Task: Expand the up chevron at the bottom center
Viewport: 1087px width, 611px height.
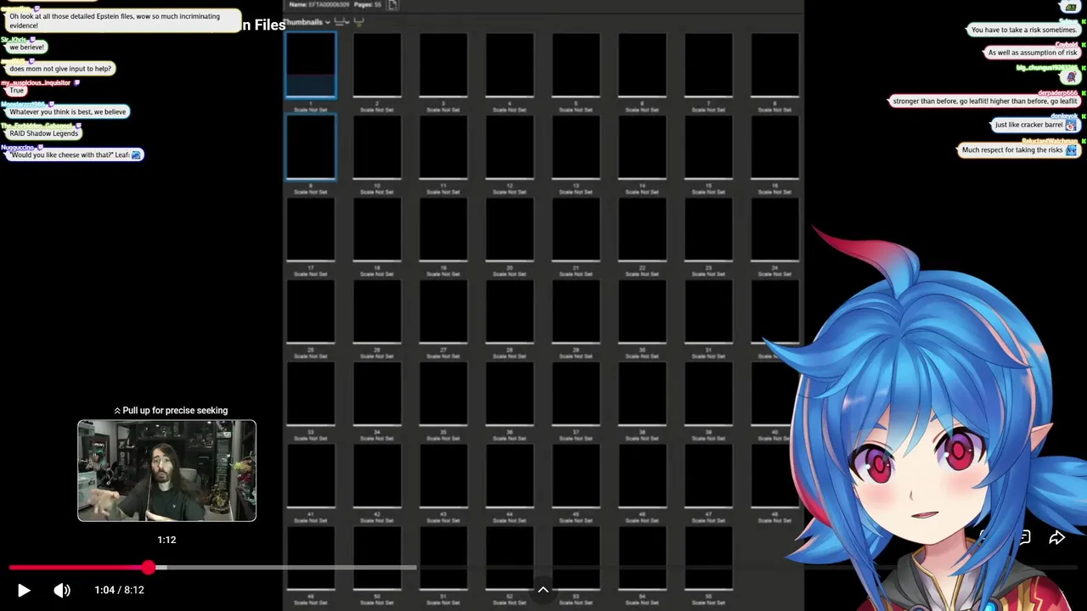Action: pyautogui.click(x=543, y=590)
